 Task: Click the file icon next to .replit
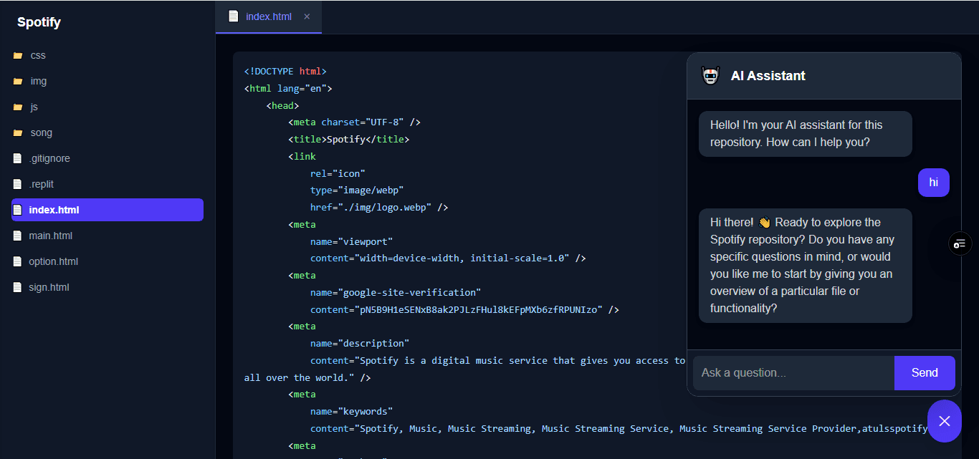click(17, 184)
